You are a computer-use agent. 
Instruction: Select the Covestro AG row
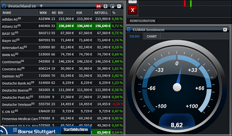click(x=62, y=69)
